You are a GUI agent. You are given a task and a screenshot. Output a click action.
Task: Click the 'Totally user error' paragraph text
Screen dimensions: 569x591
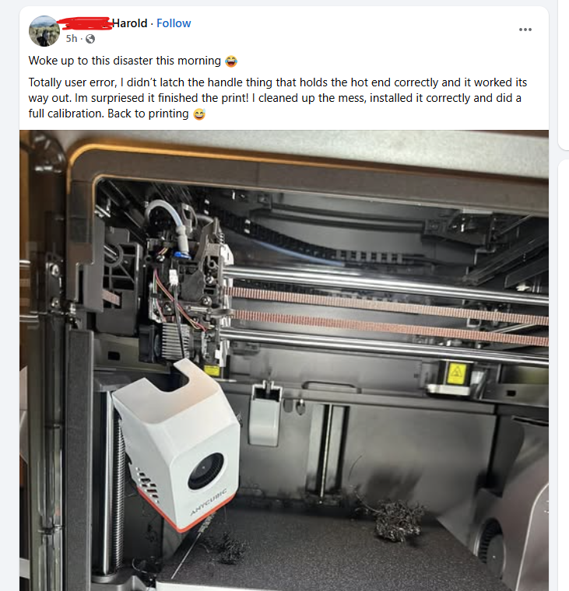point(278,98)
